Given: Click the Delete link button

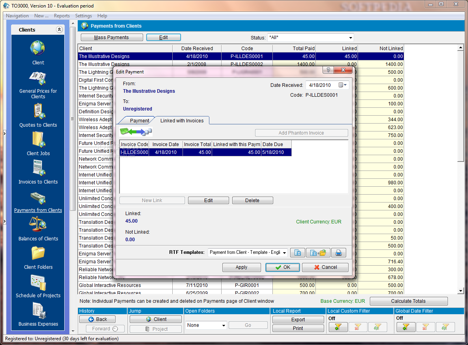Looking at the screenshot, I should point(252,201).
